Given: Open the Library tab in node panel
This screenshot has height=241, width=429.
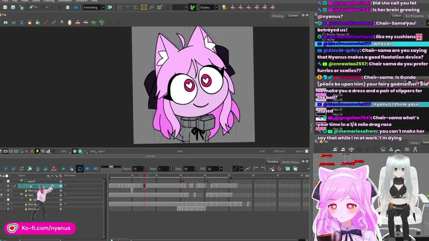Looking at the screenshot, I should [x=414, y=143].
